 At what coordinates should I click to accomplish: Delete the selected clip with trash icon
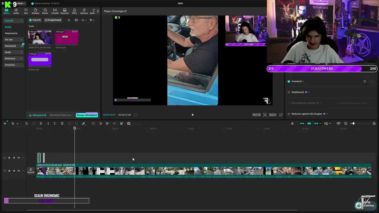tap(62, 123)
